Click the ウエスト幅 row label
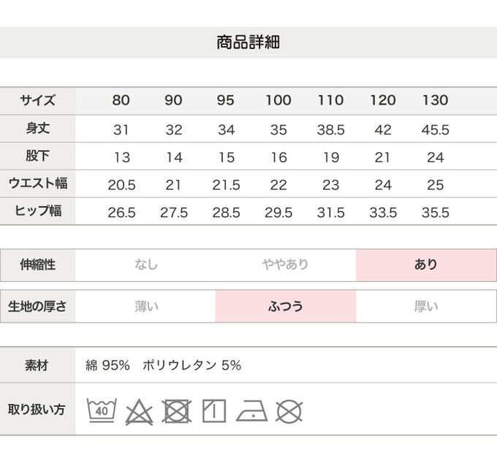This screenshot has height=455, width=497. pyautogui.click(x=37, y=184)
